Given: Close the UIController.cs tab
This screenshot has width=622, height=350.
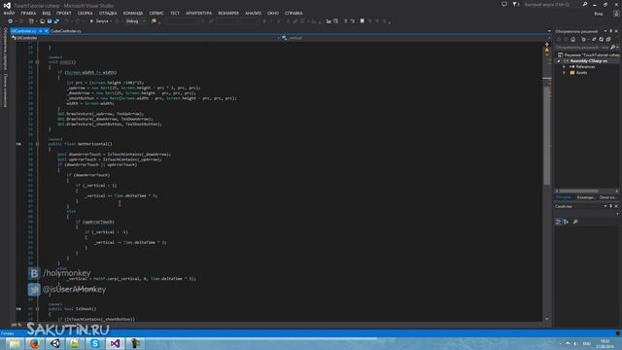Looking at the screenshot, I should click(x=46, y=31).
